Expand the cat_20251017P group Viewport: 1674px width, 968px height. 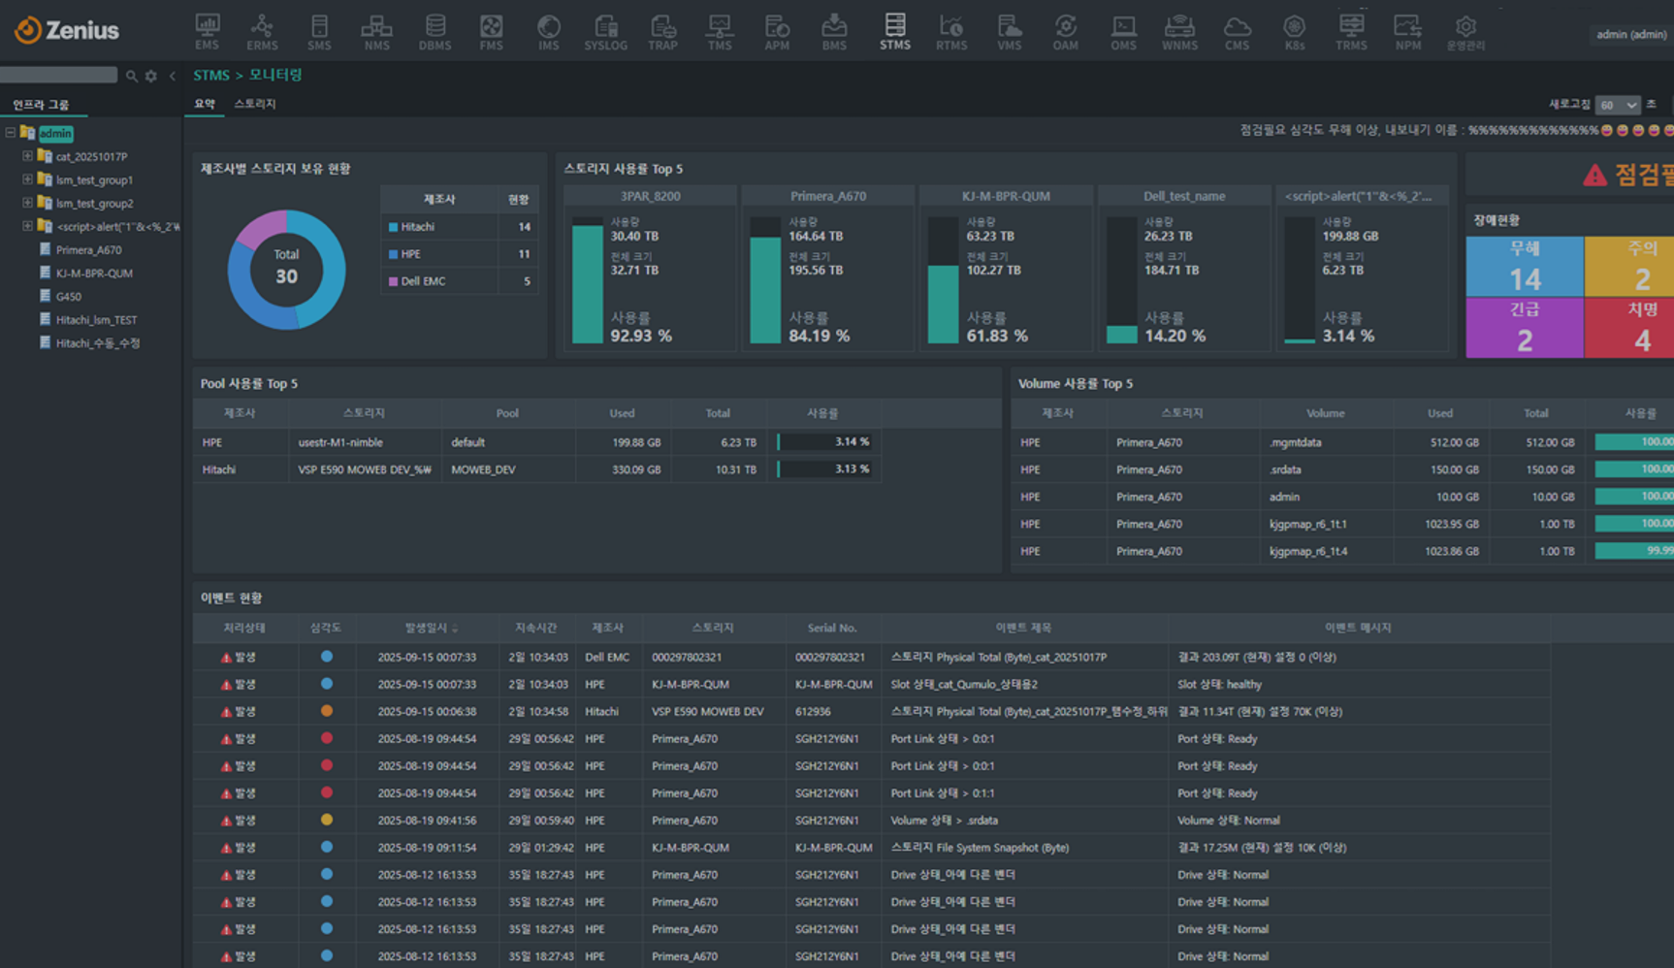click(27, 156)
